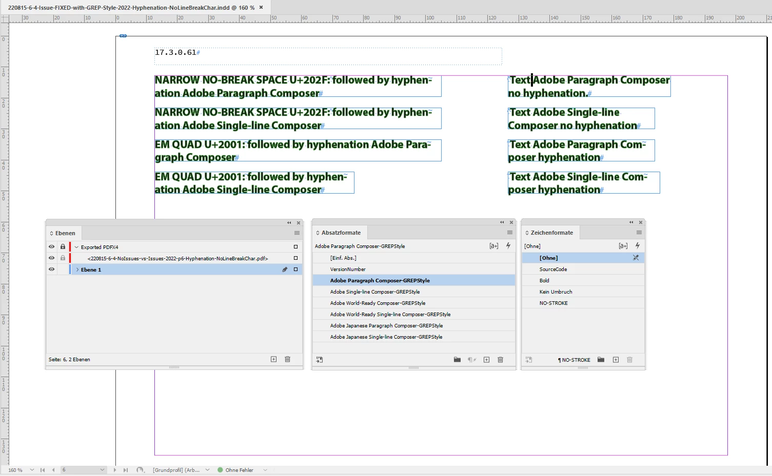
Task: Open Zeichenformate panel flyout menu
Action: pyautogui.click(x=639, y=233)
